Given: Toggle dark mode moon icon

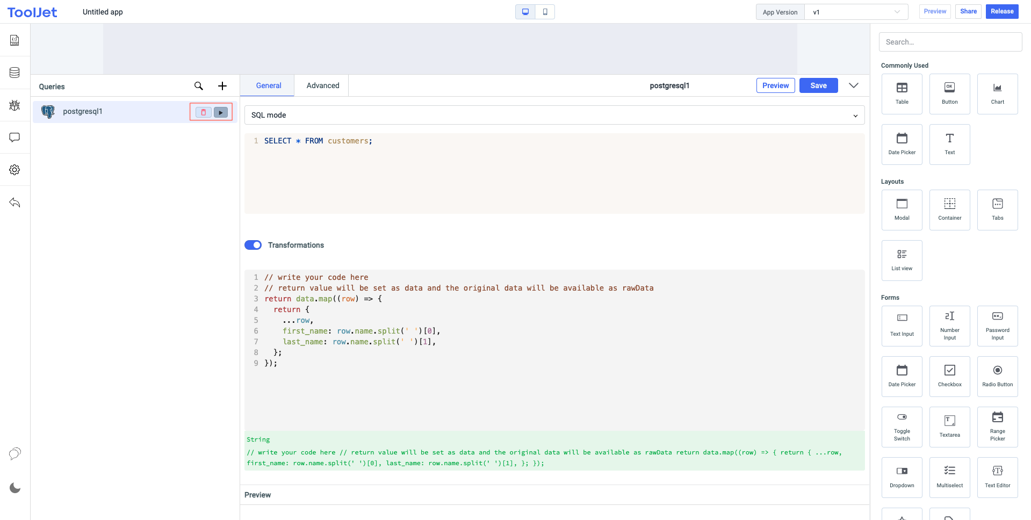Looking at the screenshot, I should [x=15, y=488].
